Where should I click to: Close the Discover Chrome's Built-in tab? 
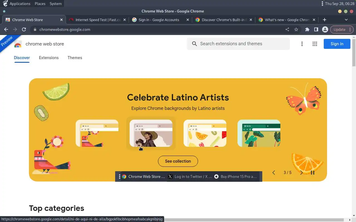pyautogui.click(x=251, y=20)
